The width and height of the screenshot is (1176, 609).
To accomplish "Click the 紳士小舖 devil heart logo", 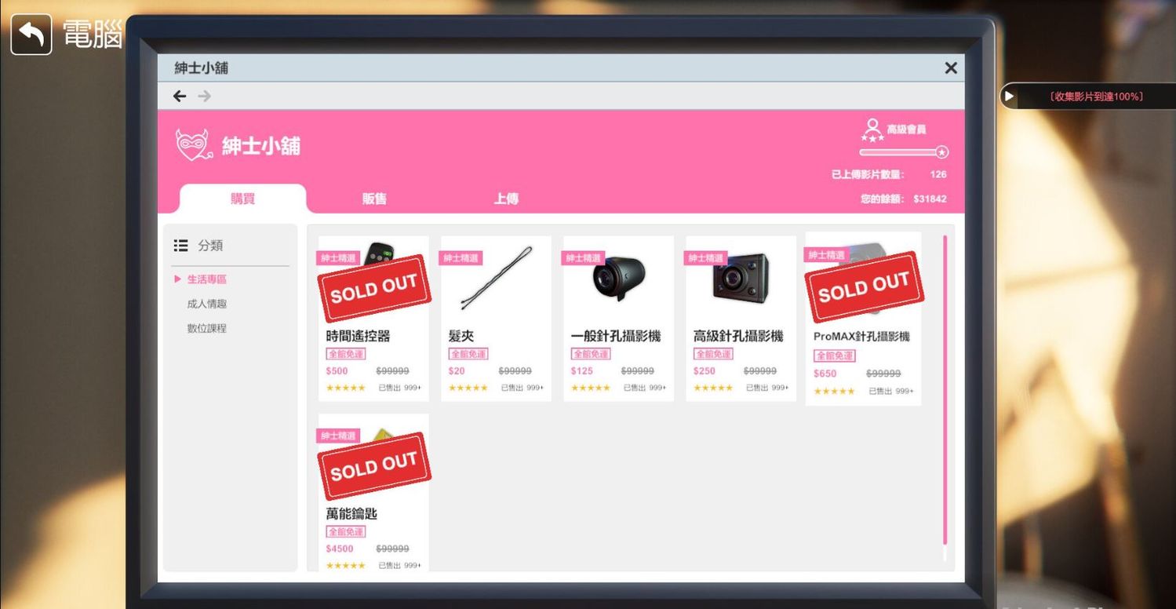I will 194,145.
